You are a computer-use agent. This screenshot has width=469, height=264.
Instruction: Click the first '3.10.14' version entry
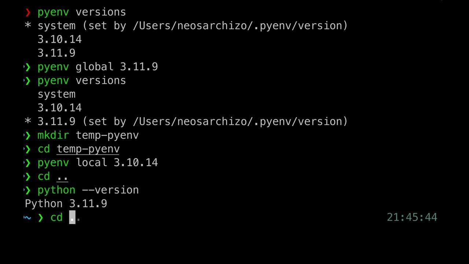(x=59, y=40)
